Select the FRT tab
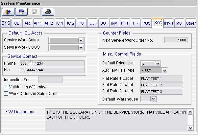This screenshot has height=135, width=198. 125,23
